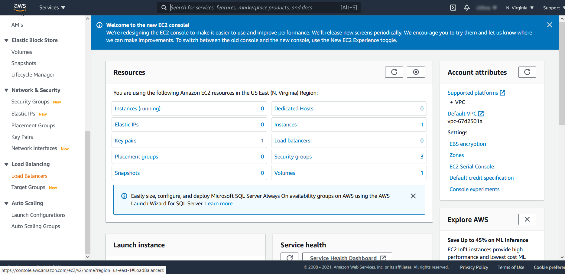565x274 pixels.
Task: Click the welcome banner info icon
Action: pos(99,25)
